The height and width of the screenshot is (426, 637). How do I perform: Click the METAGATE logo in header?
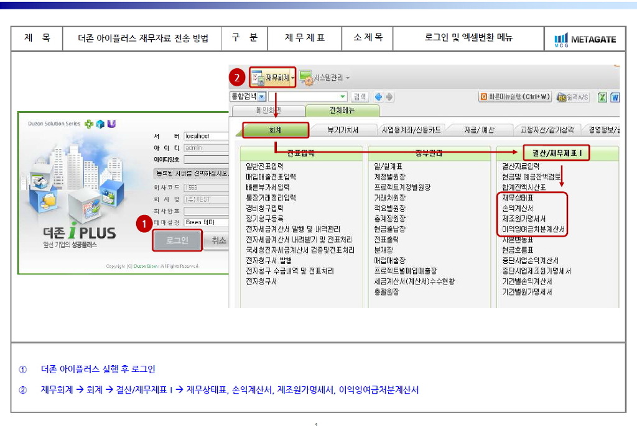(x=585, y=39)
